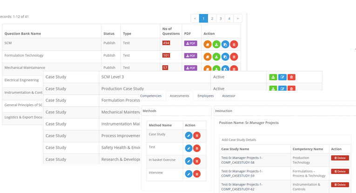Delete the Test assessment method
The width and height of the screenshot is (356, 193).
[x=197, y=148]
